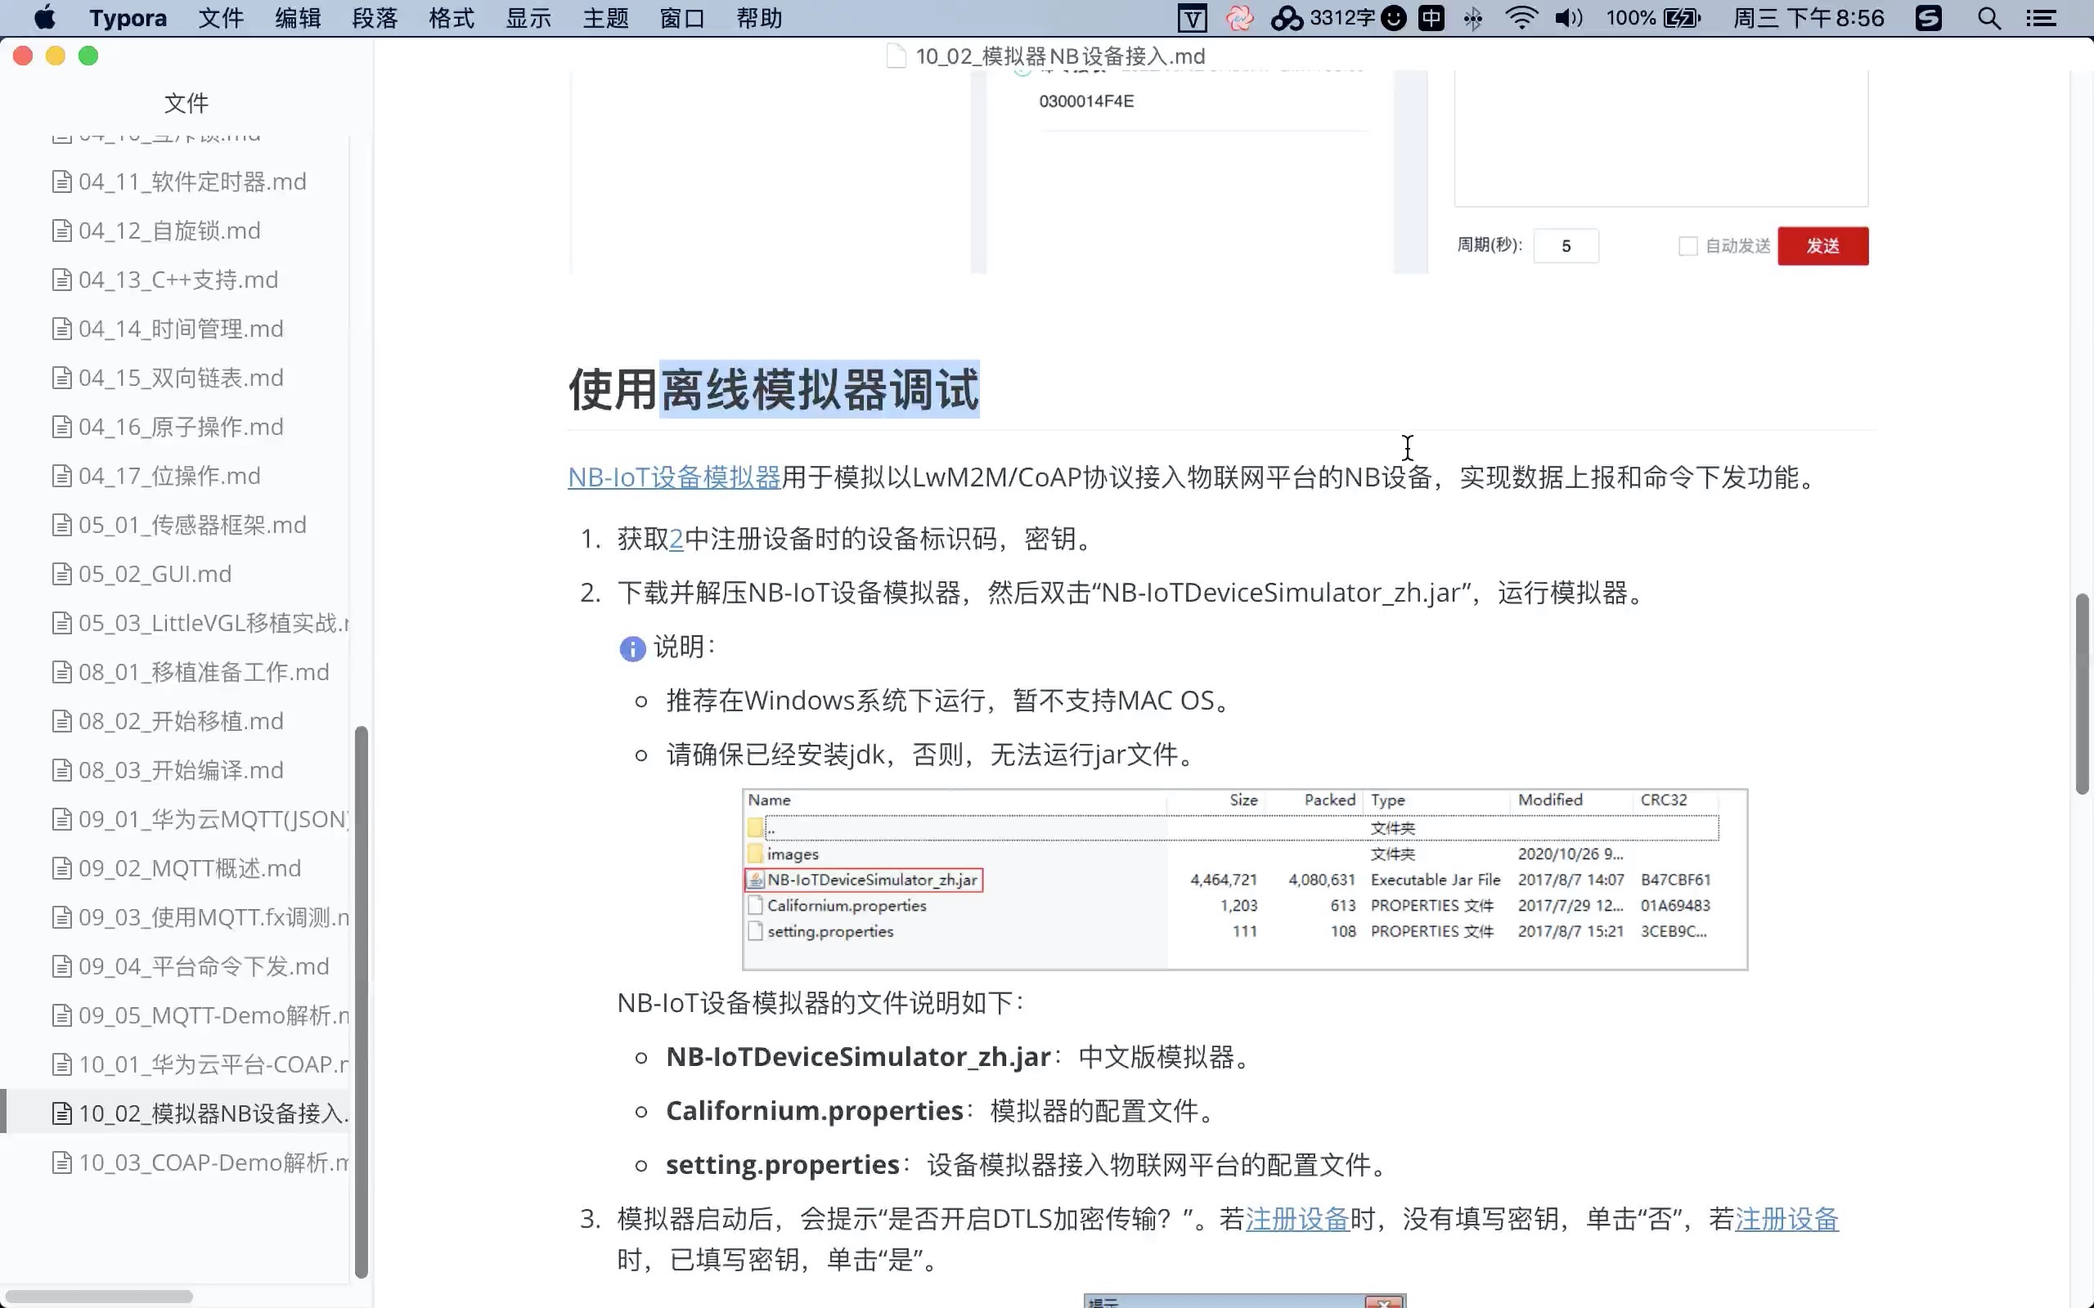Select 10_03_COAP-Demo解析 file in sidebar

coord(212,1162)
